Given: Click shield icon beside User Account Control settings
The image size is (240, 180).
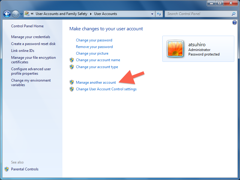Looking at the screenshot, I should [x=72, y=89].
